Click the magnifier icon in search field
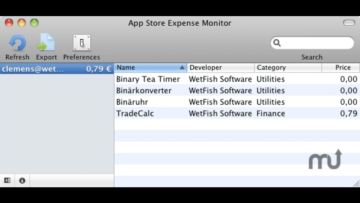Viewport: 360px width, 203px height. pyautogui.click(x=277, y=43)
